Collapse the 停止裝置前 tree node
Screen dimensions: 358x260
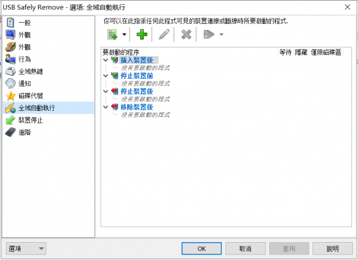pos(106,76)
